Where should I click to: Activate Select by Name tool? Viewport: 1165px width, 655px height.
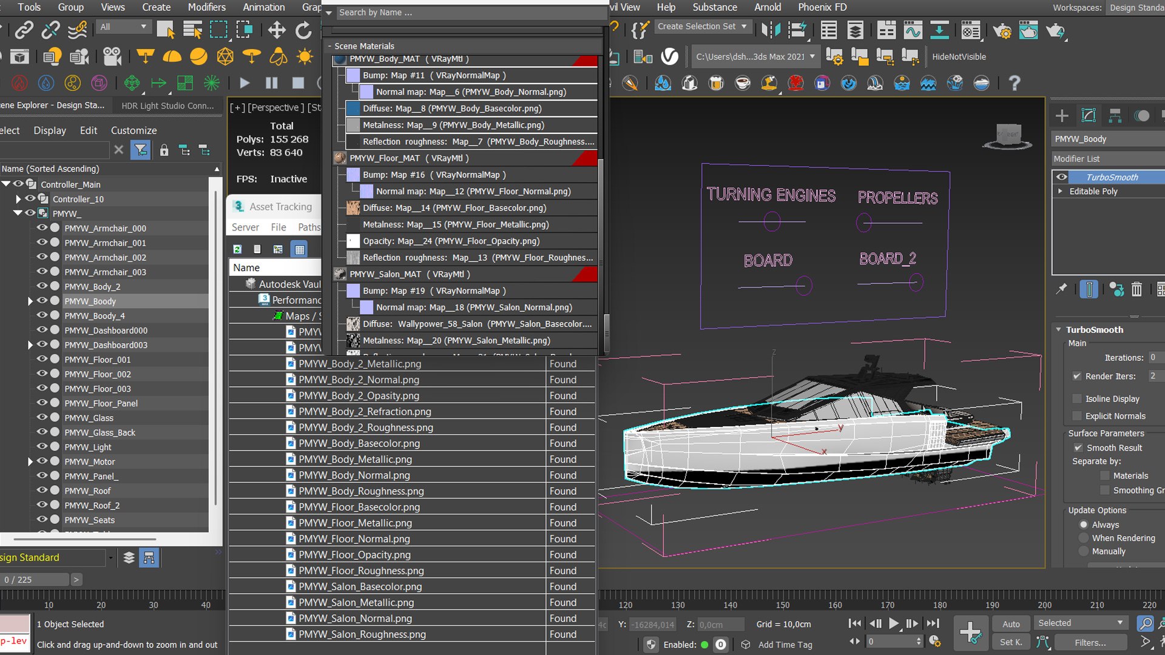[x=192, y=30]
